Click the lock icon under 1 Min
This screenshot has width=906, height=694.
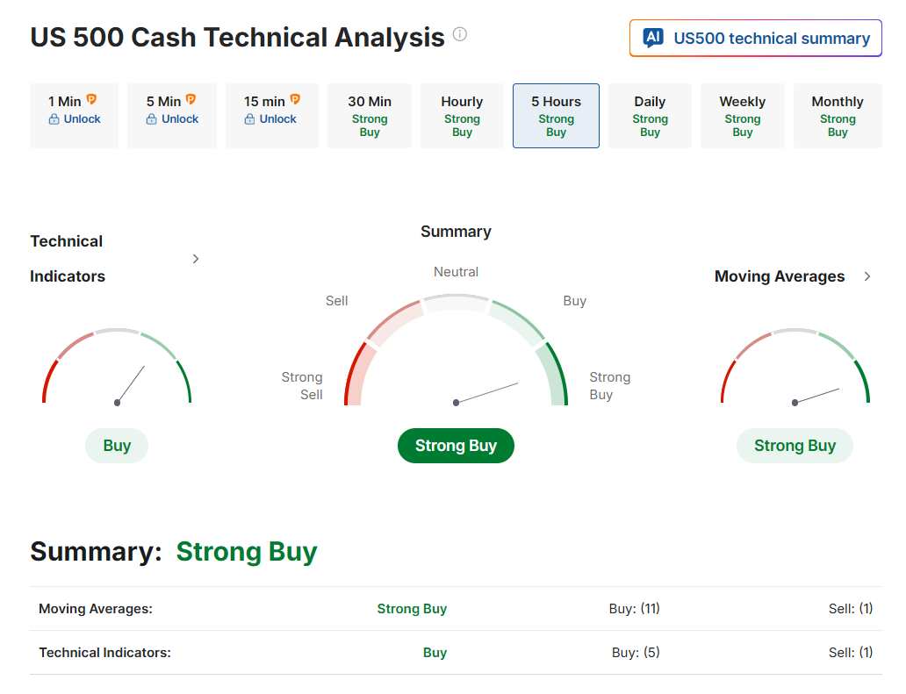pos(54,119)
